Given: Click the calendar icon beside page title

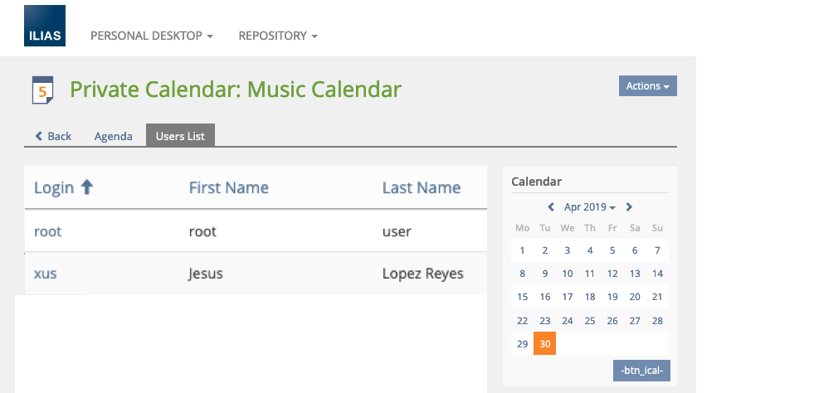Looking at the screenshot, I should pos(42,90).
